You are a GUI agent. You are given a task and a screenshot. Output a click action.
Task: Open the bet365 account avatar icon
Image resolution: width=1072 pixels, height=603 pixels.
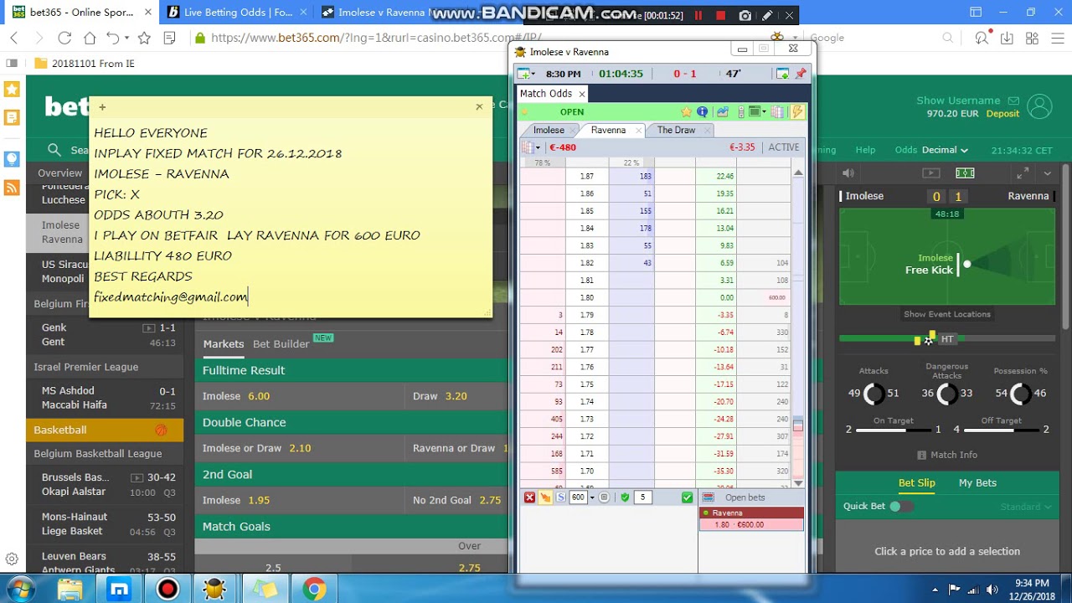[1039, 106]
